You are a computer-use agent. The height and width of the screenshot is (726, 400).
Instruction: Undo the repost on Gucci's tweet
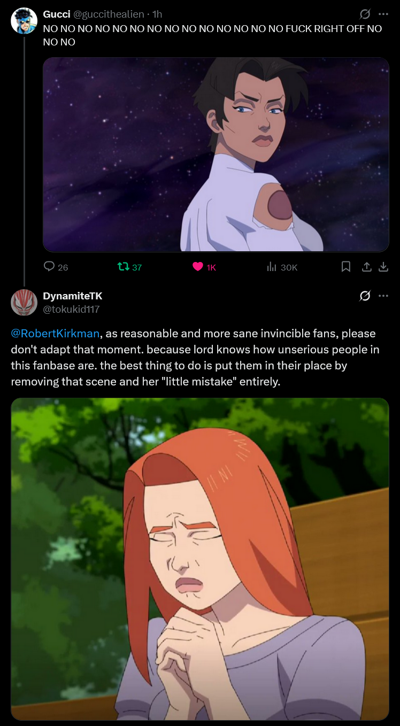click(x=123, y=266)
